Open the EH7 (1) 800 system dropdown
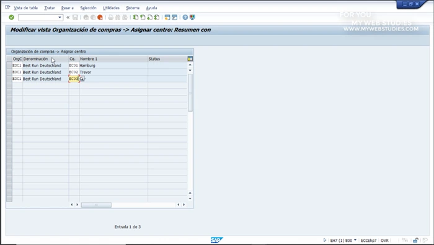The height and width of the screenshot is (245, 434). (355, 240)
